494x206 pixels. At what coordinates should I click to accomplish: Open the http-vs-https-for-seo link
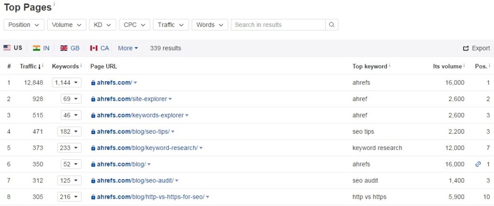(151, 197)
